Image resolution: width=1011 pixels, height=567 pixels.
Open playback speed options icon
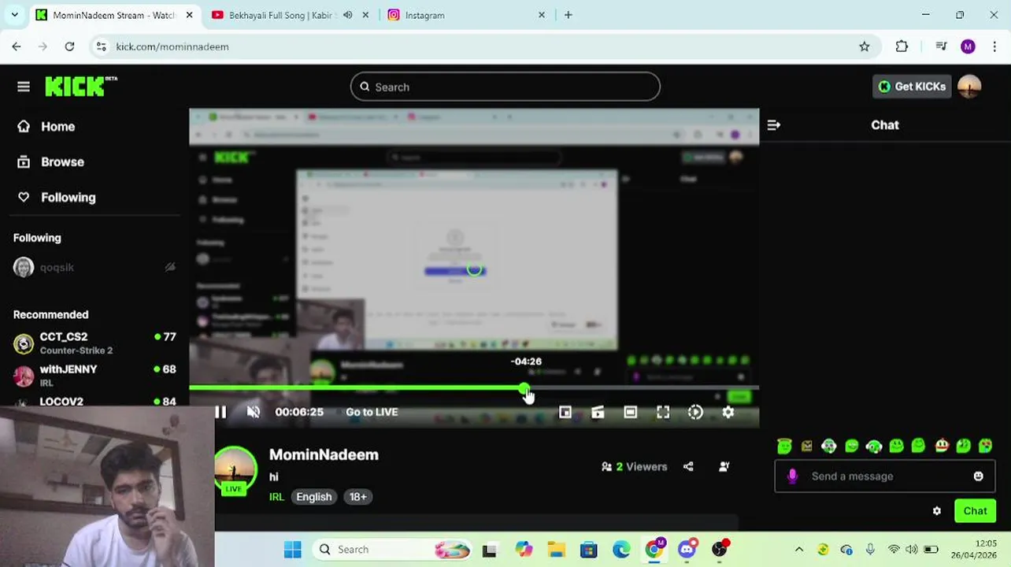[x=695, y=412]
